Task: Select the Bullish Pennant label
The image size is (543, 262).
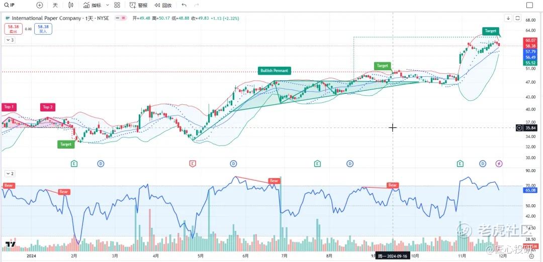Action: pos(275,70)
